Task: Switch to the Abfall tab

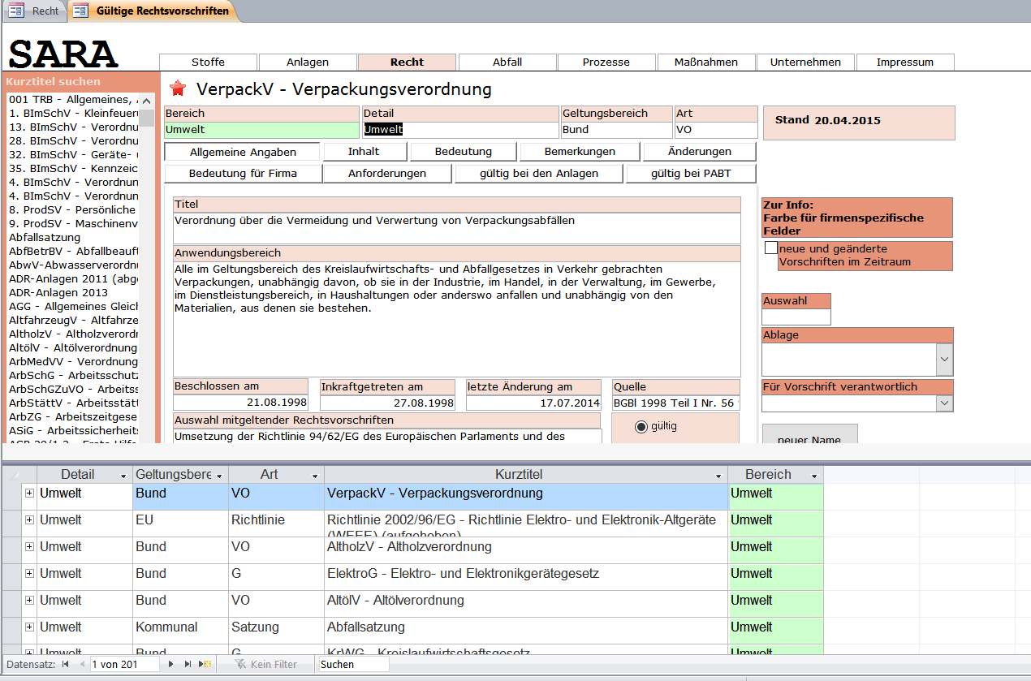Action: click(507, 62)
